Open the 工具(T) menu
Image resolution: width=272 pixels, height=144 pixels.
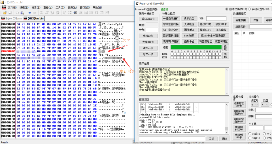(60, 7)
